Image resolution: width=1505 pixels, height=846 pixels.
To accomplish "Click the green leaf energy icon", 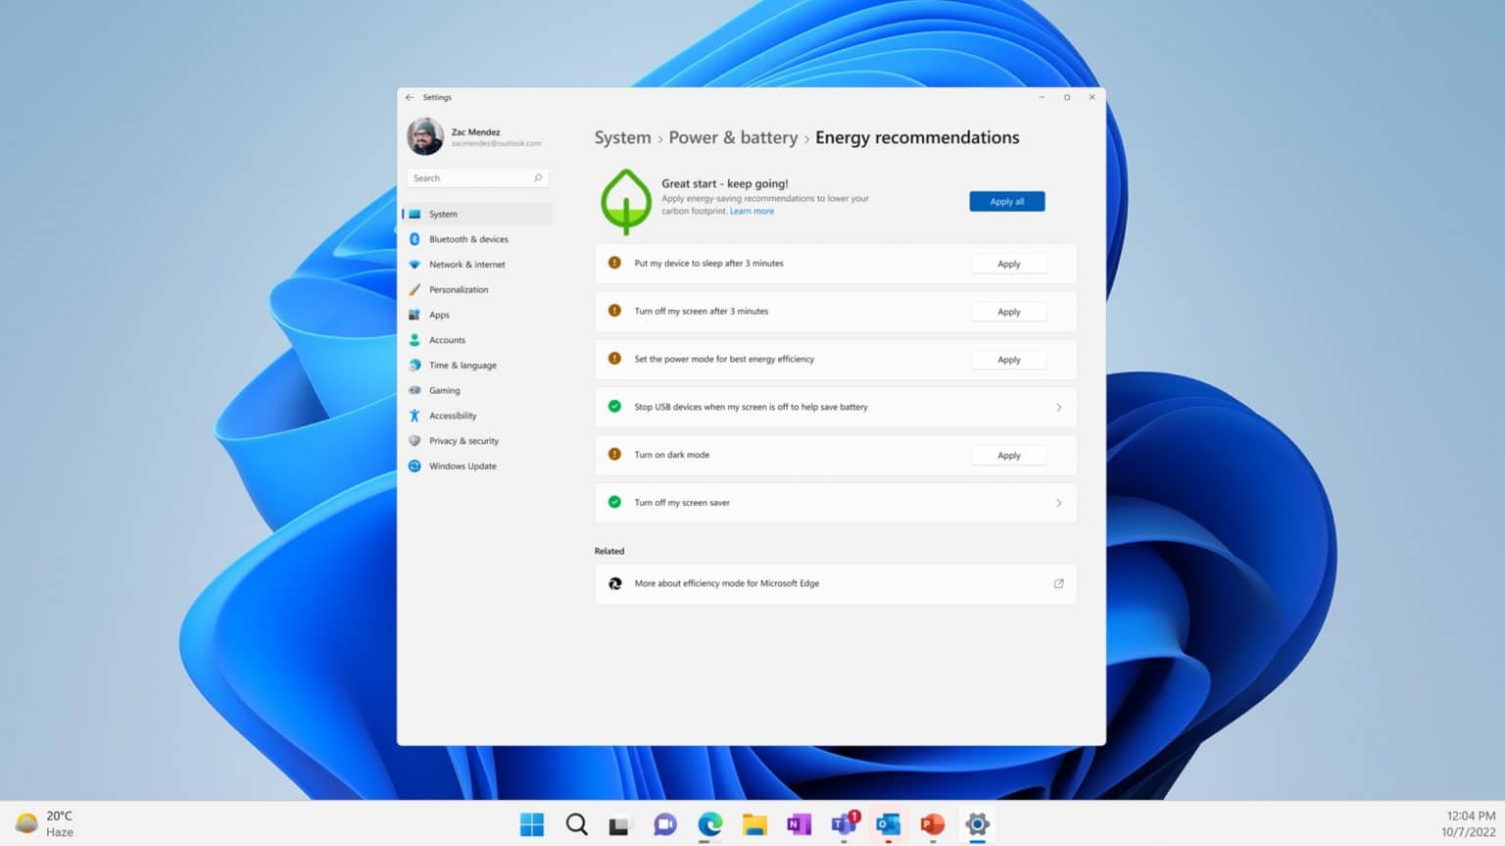I will click(626, 200).
